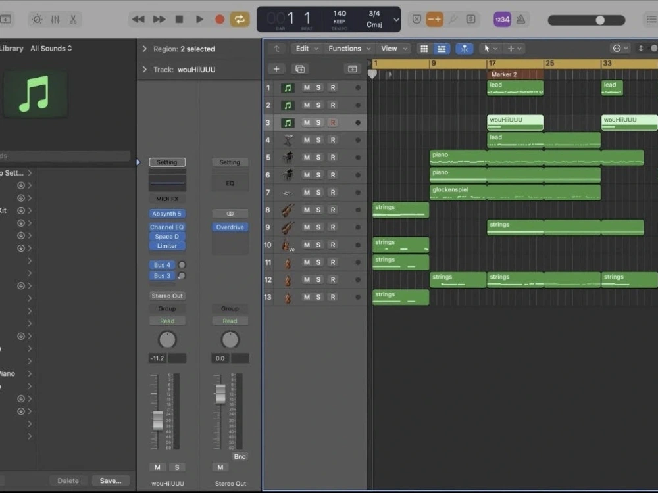Add a new track with plus button
This screenshot has width=658, height=493.
(x=276, y=69)
